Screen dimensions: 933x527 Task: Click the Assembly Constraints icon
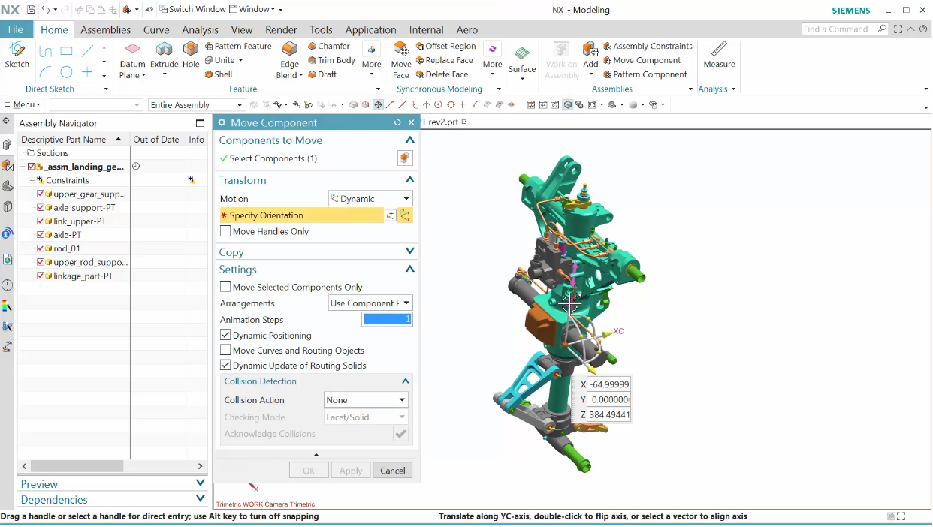(608, 47)
